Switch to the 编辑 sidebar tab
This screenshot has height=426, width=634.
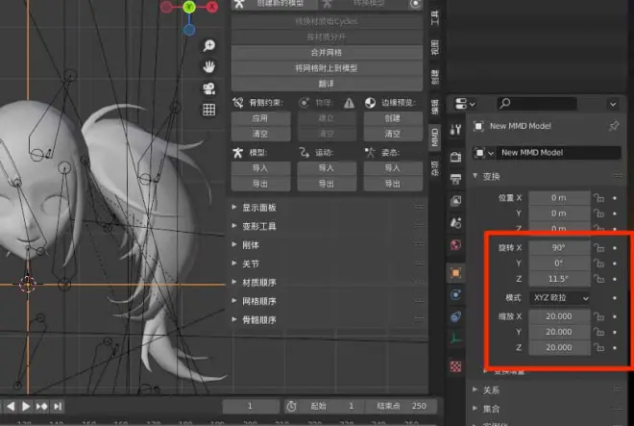[x=434, y=107]
